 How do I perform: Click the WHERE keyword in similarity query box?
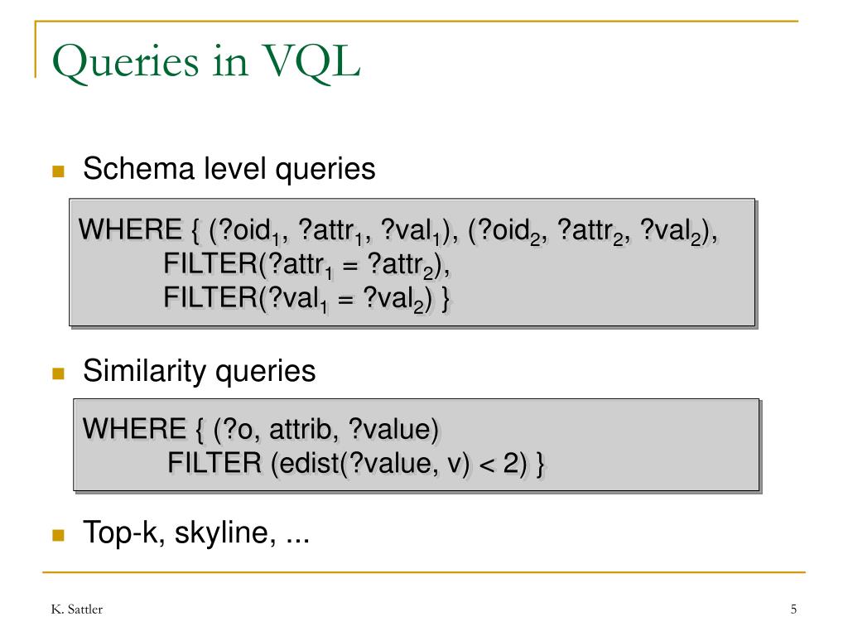point(134,429)
